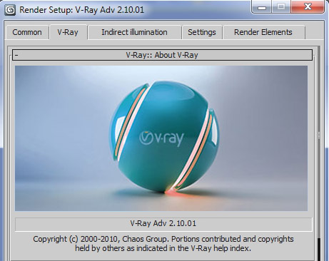
Task: Click the V-Ray Adv 2.10.01 version field
Action: (163, 224)
